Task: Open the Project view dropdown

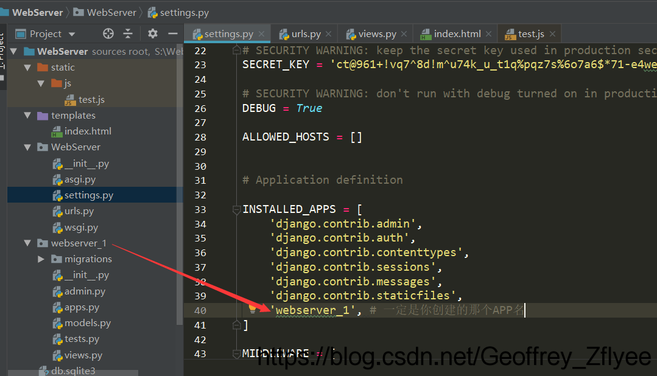Action: coord(72,34)
